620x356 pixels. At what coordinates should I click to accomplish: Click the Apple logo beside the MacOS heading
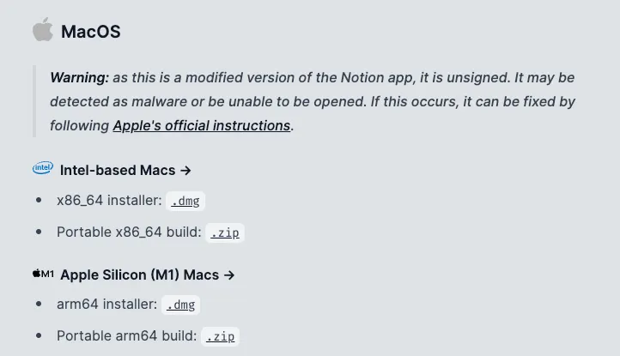pyautogui.click(x=42, y=32)
